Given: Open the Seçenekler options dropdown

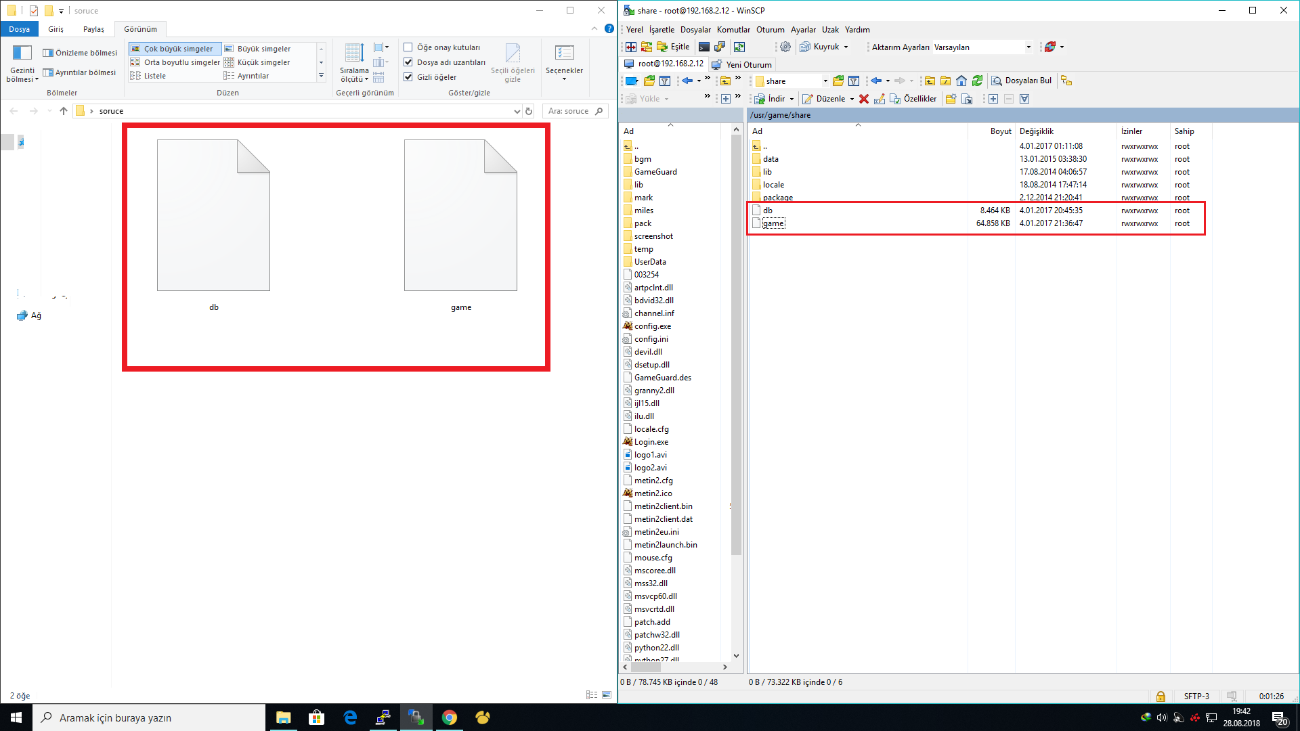Looking at the screenshot, I should pos(564,64).
